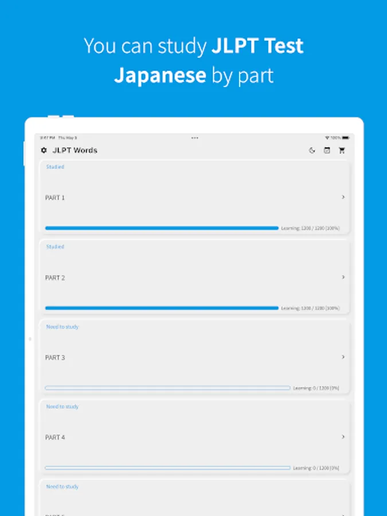Open the PART 4 card

point(194,437)
